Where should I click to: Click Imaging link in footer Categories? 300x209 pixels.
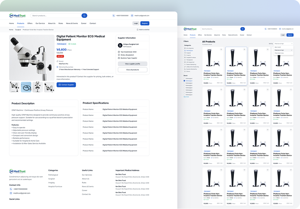[x=51, y=183]
